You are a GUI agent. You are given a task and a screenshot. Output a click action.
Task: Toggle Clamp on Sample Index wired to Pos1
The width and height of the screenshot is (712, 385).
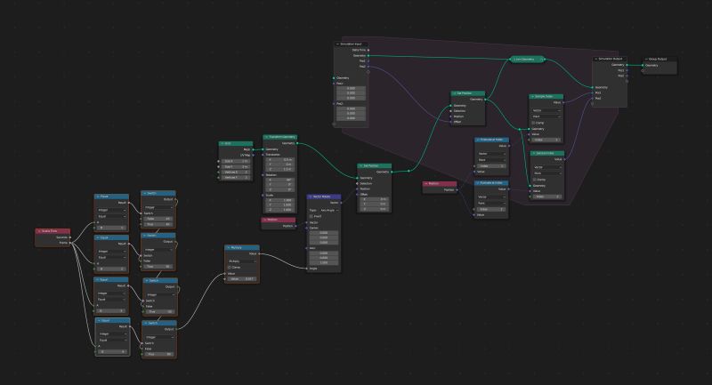click(533, 123)
